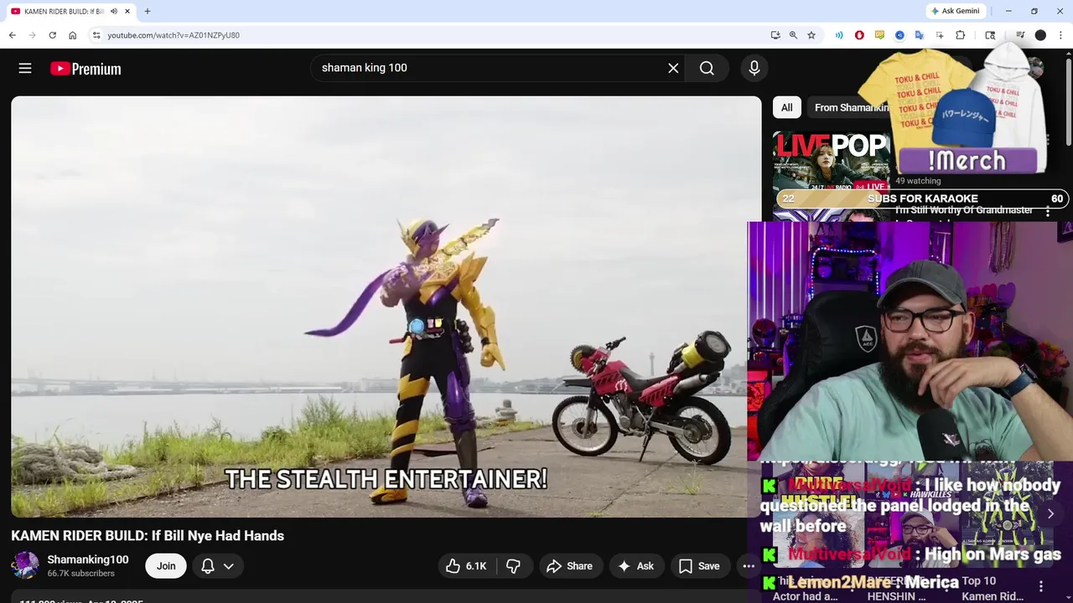
Task: Open the Chrome three-dot menu
Action: point(1061,35)
